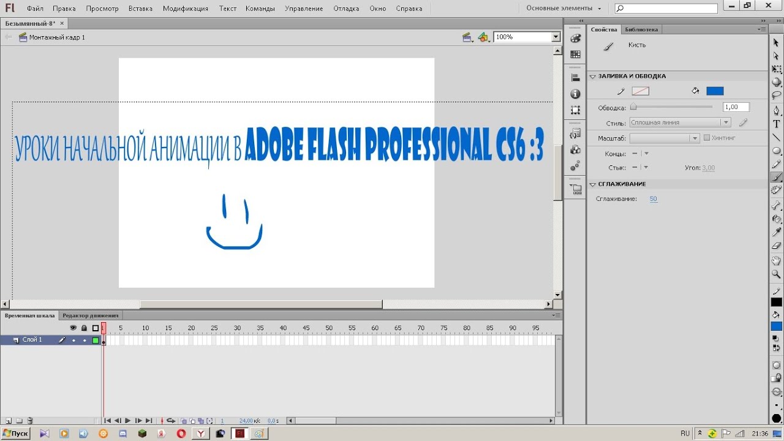Open the timeline panel options menu

point(556,315)
